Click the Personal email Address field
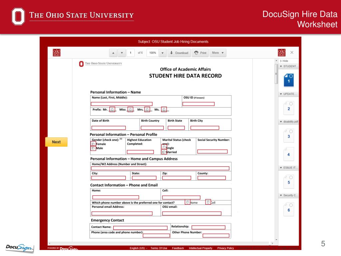341x256 pixels. (x=122, y=214)
